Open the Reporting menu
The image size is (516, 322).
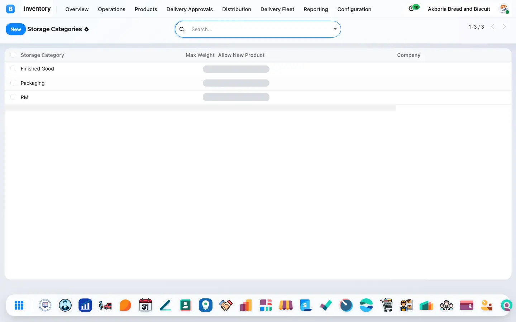tap(316, 9)
